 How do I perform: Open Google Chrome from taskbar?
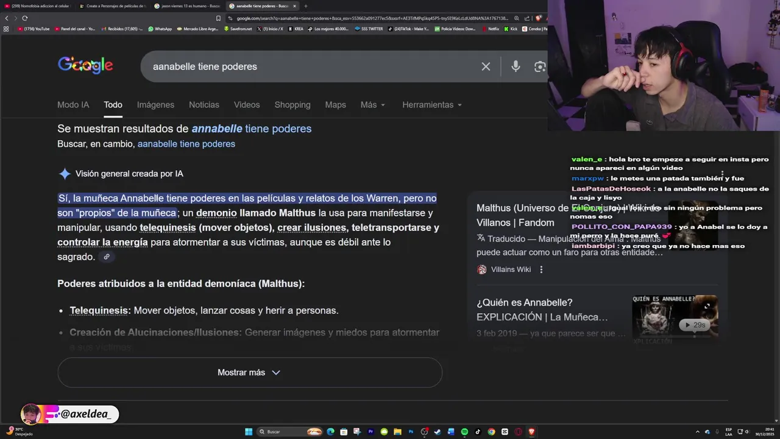pos(491,432)
